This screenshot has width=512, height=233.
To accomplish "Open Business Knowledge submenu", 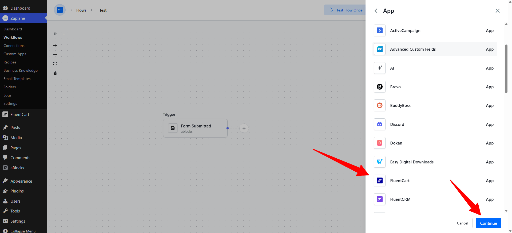I will click(21, 70).
